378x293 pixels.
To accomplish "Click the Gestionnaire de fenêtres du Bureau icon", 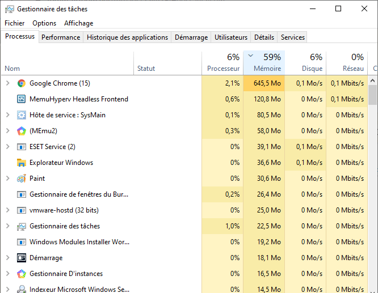I will click(x=22, y=194).
